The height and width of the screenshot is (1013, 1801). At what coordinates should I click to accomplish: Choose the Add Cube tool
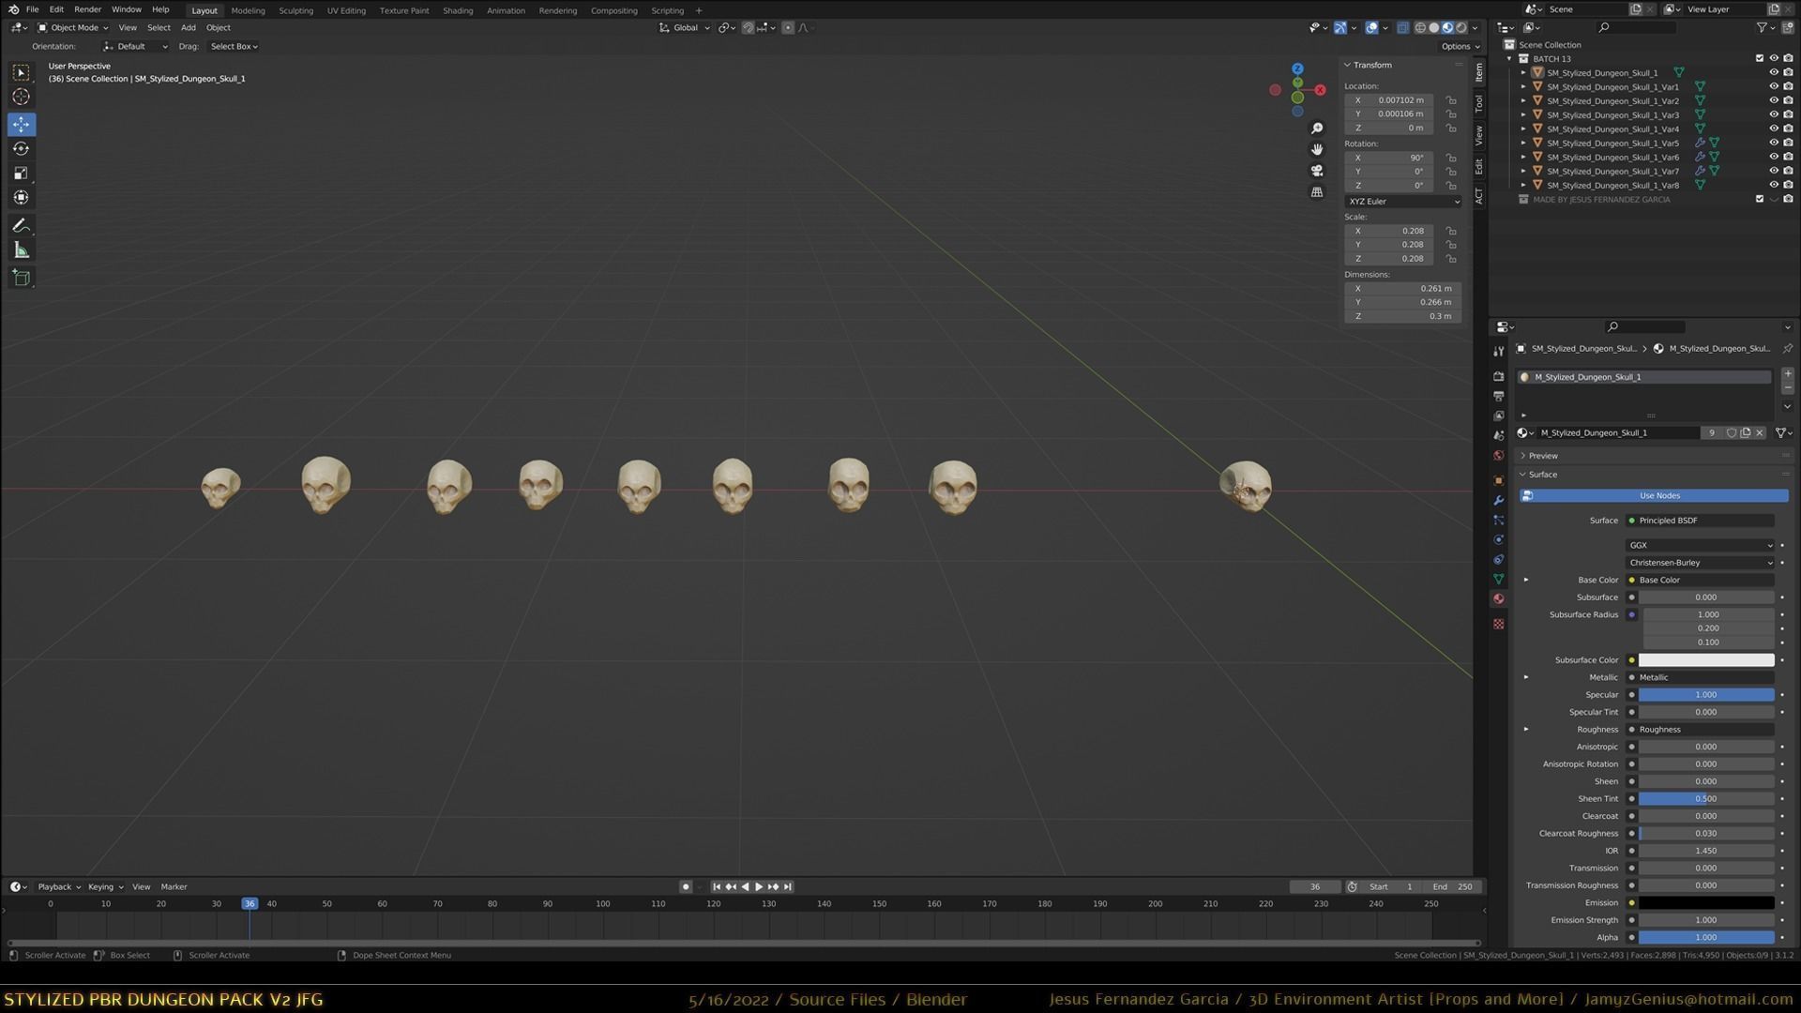coord(21,279)
